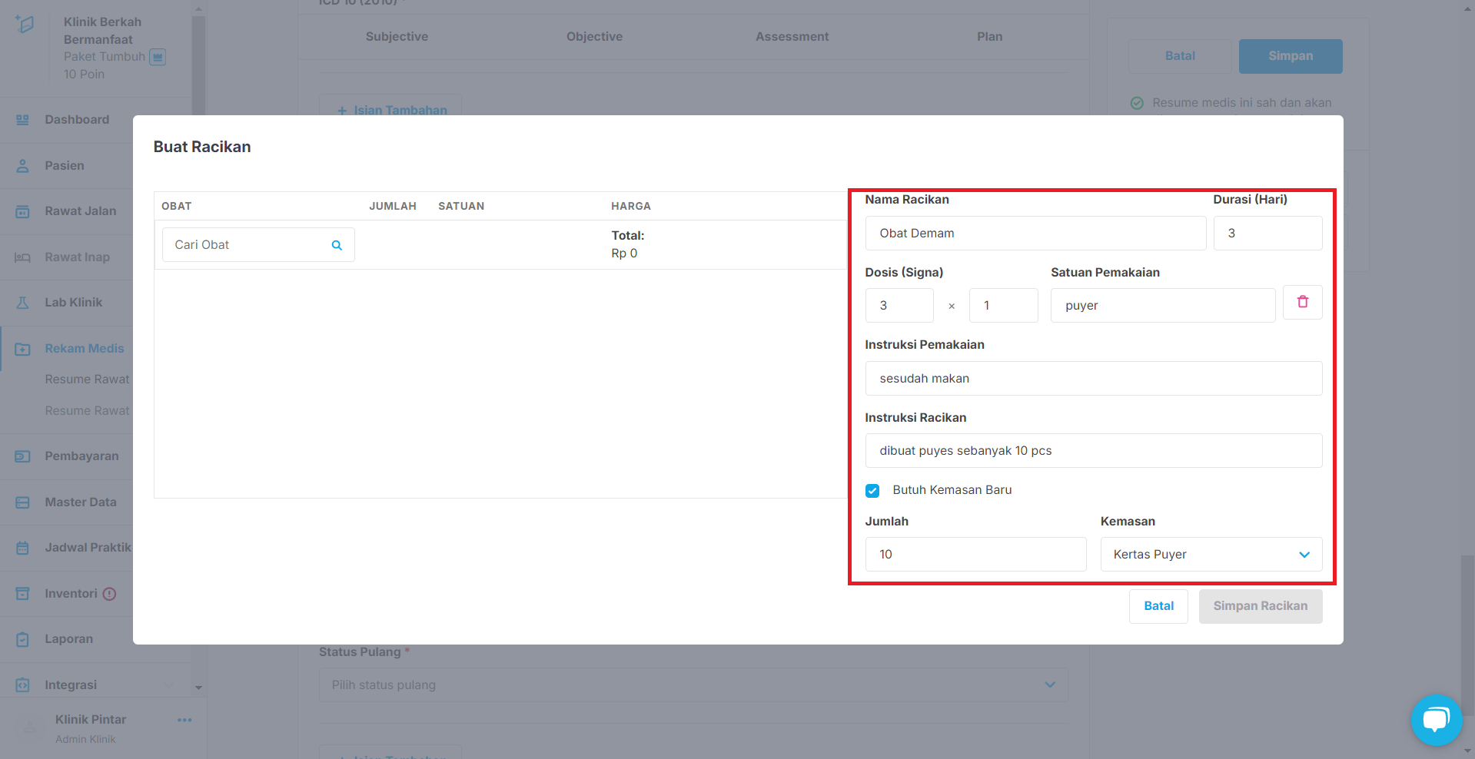Viewport: 1475px width, 759px height.
Task: Click the Inventori box icon
Action: tap(22, 594)
